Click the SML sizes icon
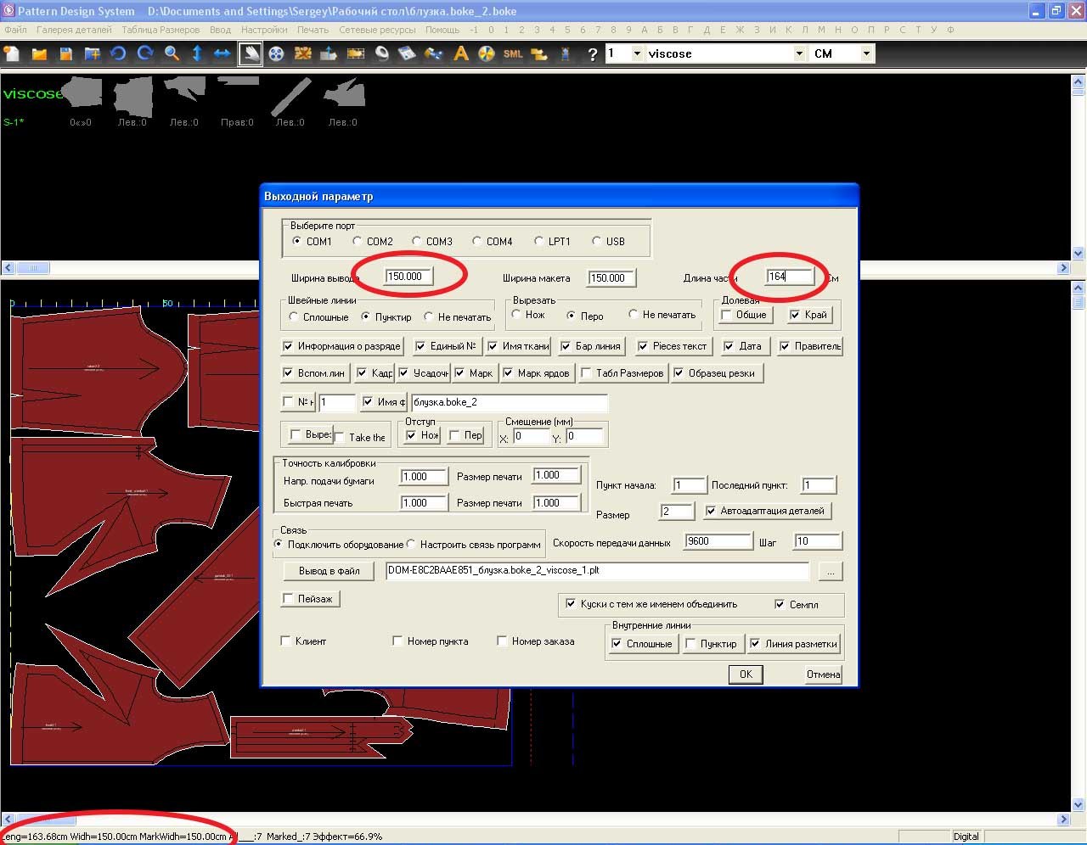The height and width of the screenshot is (845, 1087). pyautogui.click(x=513, y=53)
